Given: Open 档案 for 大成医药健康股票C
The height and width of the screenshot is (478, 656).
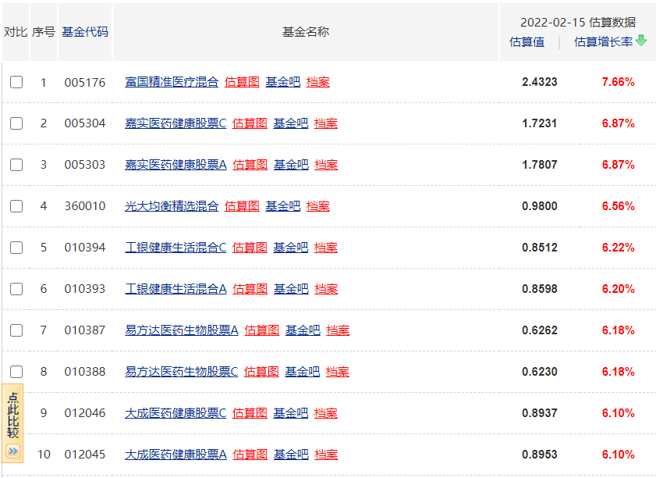Looking at the screenshot, I should click(x=326, y=413).
